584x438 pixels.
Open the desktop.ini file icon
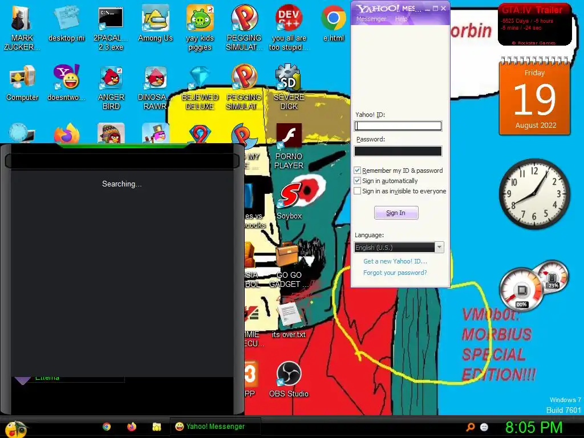[66, 23]
